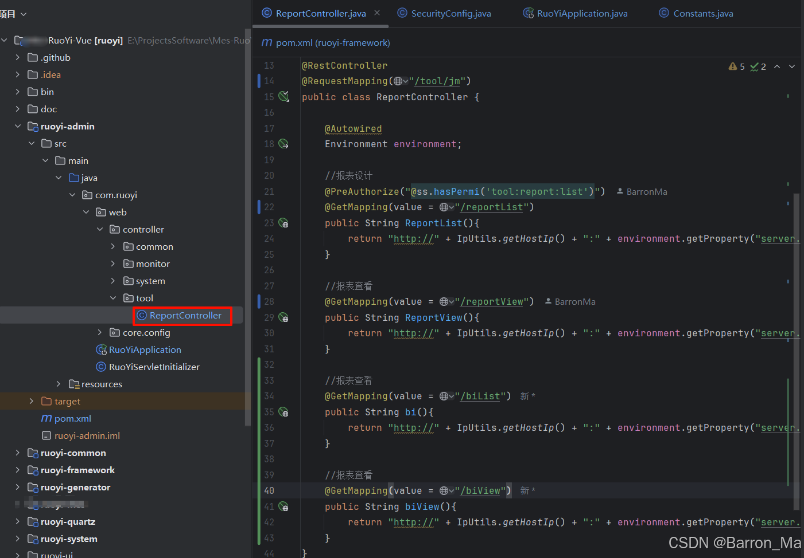Expand the ruoyi-common module
The width and height of the screenshot is (804, 558).
click(18, 453)
